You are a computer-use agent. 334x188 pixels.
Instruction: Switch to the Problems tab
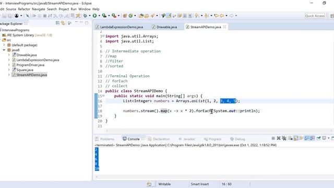pos(105,139)
